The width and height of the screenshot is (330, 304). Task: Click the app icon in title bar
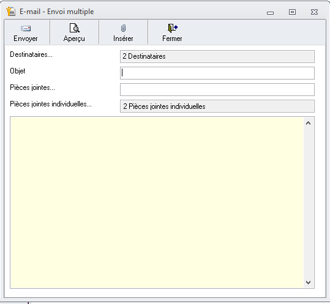(x=11, y=12)
